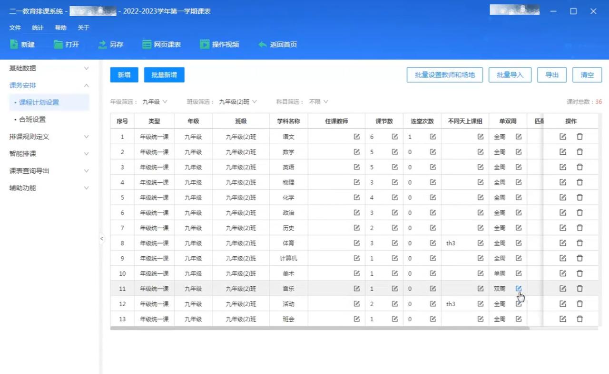This screenshot has height=374, width=609.
Task: Edit 课节数 for the 物理 row
Action: click(395, 182)
